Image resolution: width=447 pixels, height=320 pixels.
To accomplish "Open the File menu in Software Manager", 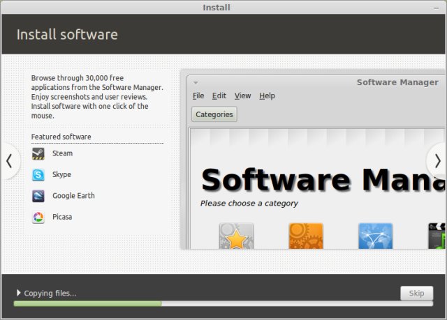I will pos(198,96).
